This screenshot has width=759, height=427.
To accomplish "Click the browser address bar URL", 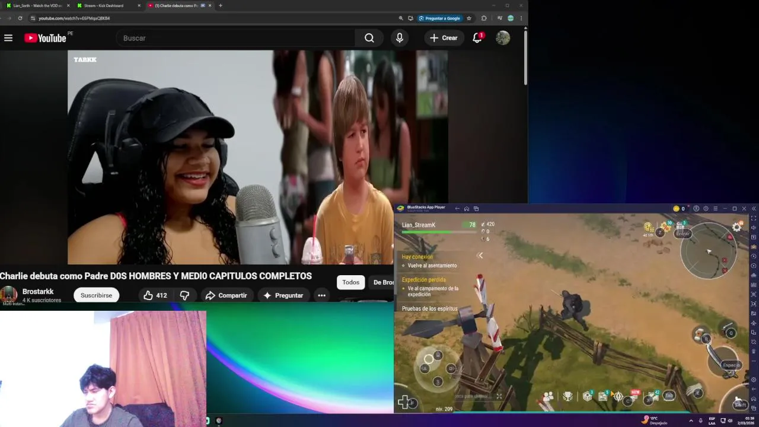I will (x=74, y=18).
